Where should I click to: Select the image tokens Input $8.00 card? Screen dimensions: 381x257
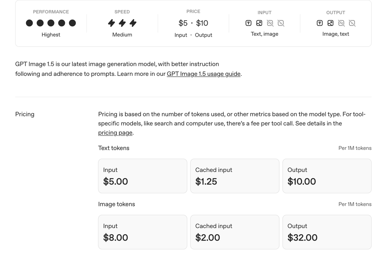142,232
